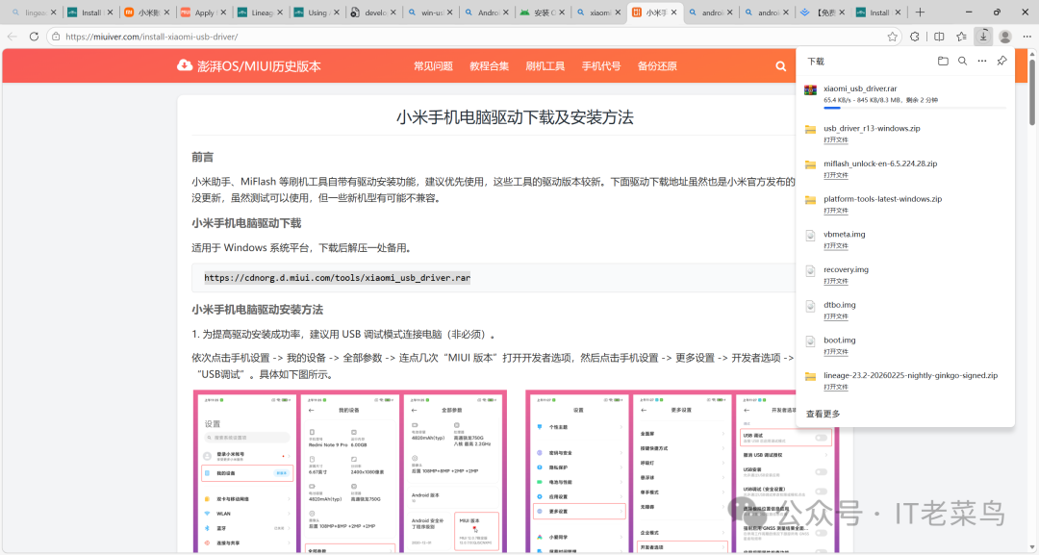Screen dimensions: 1039x555
Task: Open the browser extensions puzzle icon
Action: pyautogui.click(x=914, y=36)
